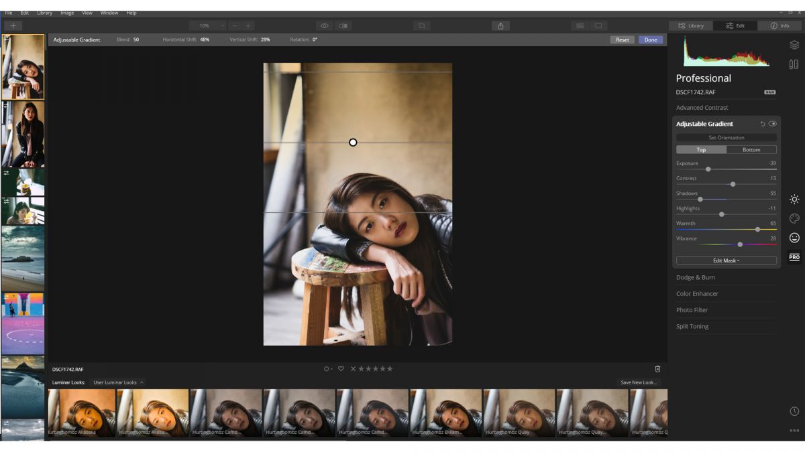Click the add photos plus button
This screenshot has height=452, width=805.
click(13, 25)
